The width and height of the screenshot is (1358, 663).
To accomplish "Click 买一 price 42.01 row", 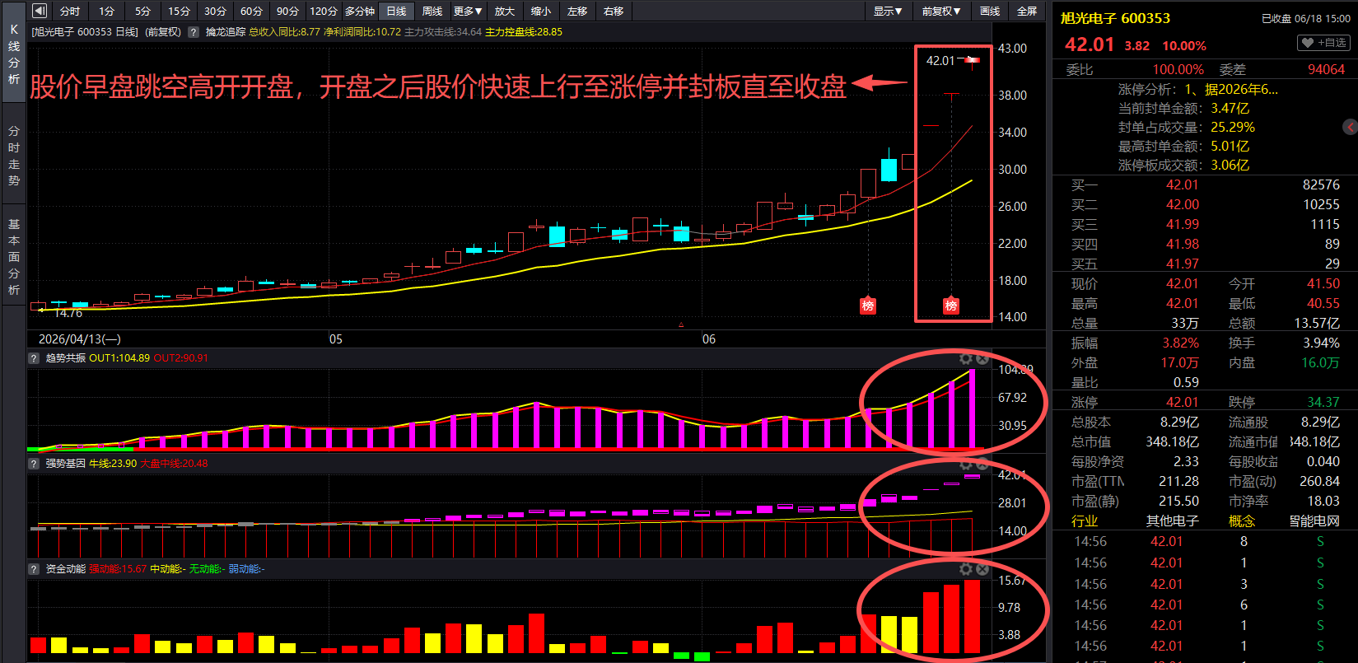I will click(x=1205, y=184).
